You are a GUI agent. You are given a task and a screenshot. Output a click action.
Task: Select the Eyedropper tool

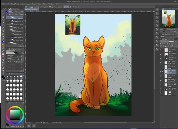click(x=3, y=28)
